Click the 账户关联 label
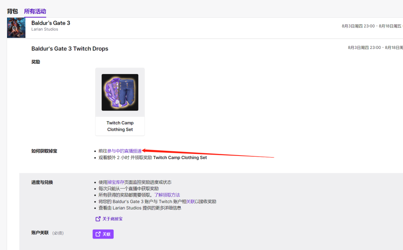 [40, 233]
